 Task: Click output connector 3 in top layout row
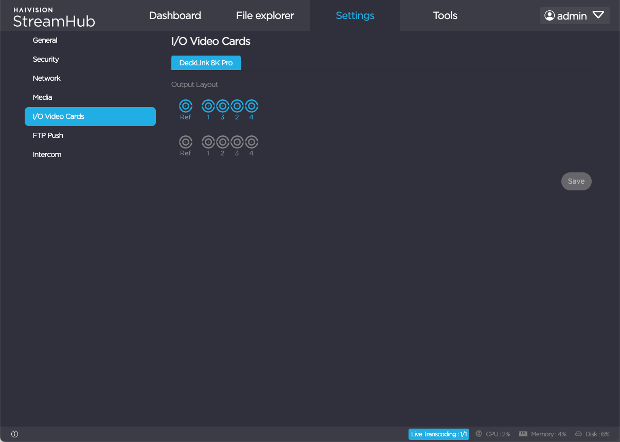(x=222, y=105)
